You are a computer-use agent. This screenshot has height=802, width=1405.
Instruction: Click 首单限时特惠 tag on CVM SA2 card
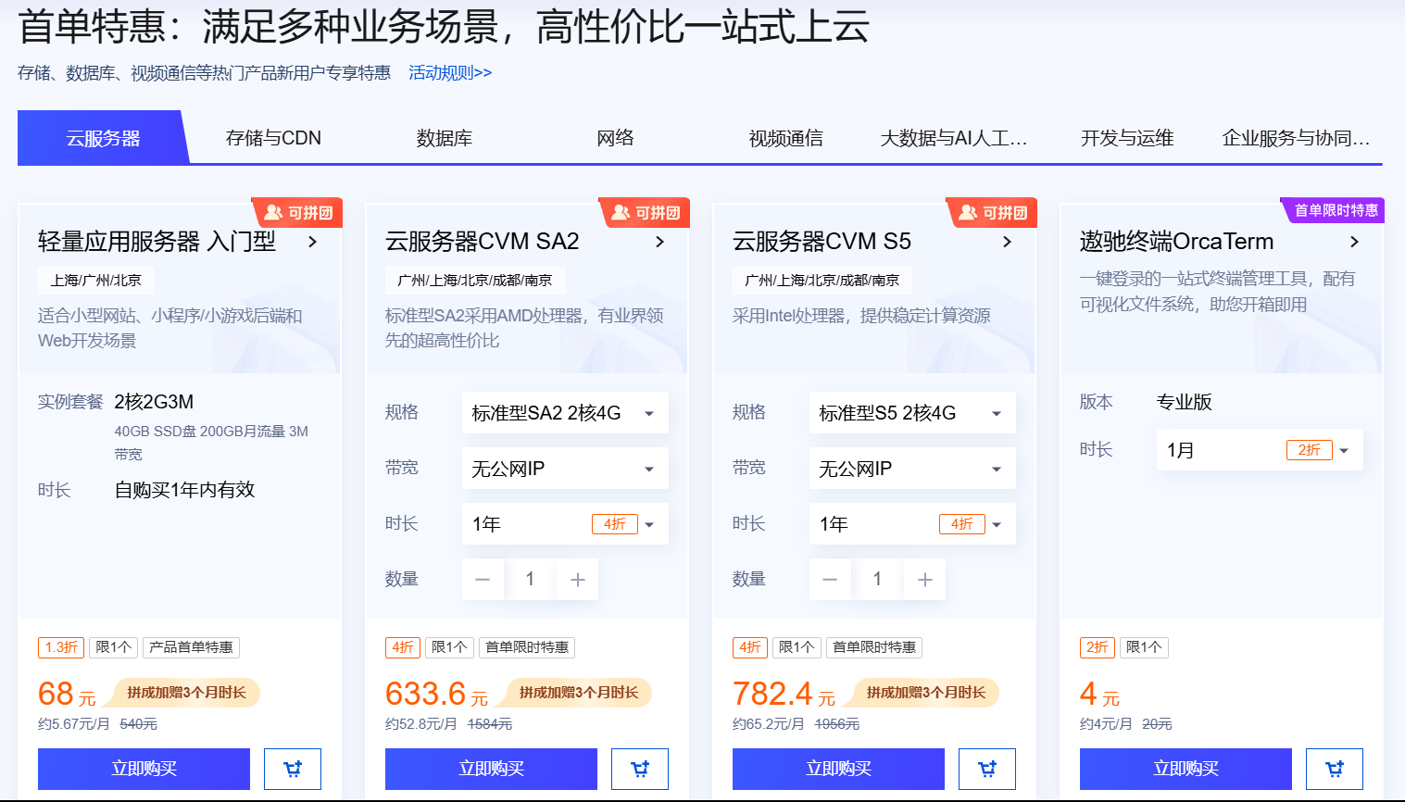coord(527,647)
